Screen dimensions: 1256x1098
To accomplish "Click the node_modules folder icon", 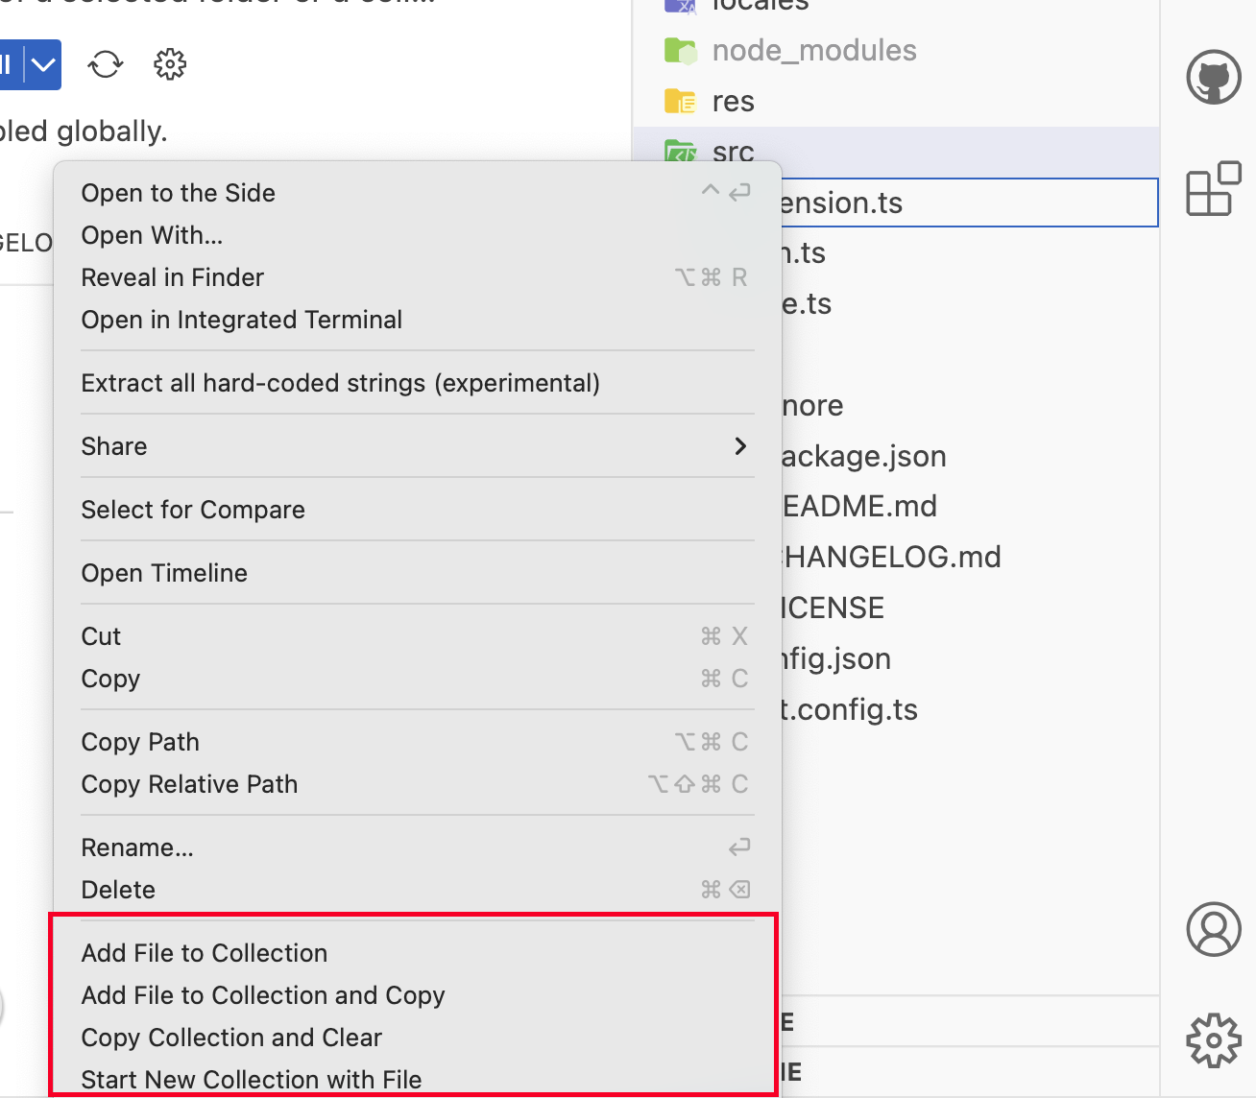I will [x=681, y=50].
